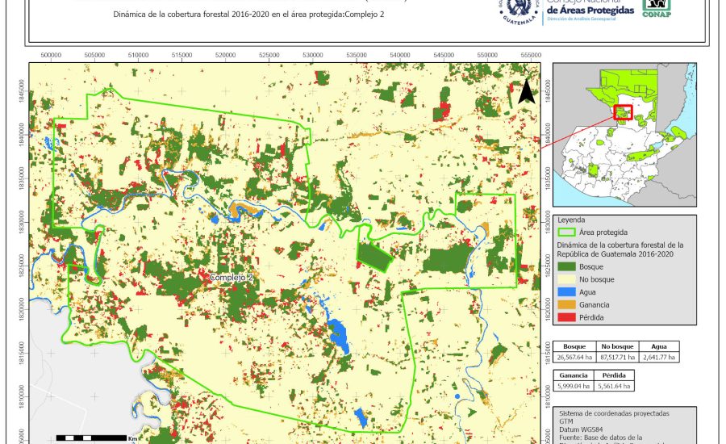Image resolution: width=726 pixels, height=444 pixels.
Task: Click the Pérdida 5,561.64 ha value
Action: click(x=615, y=387)
